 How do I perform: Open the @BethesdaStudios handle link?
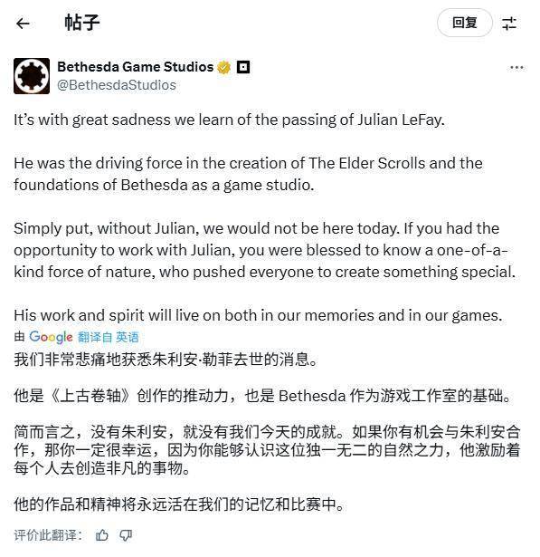click(x=117, y=85)
